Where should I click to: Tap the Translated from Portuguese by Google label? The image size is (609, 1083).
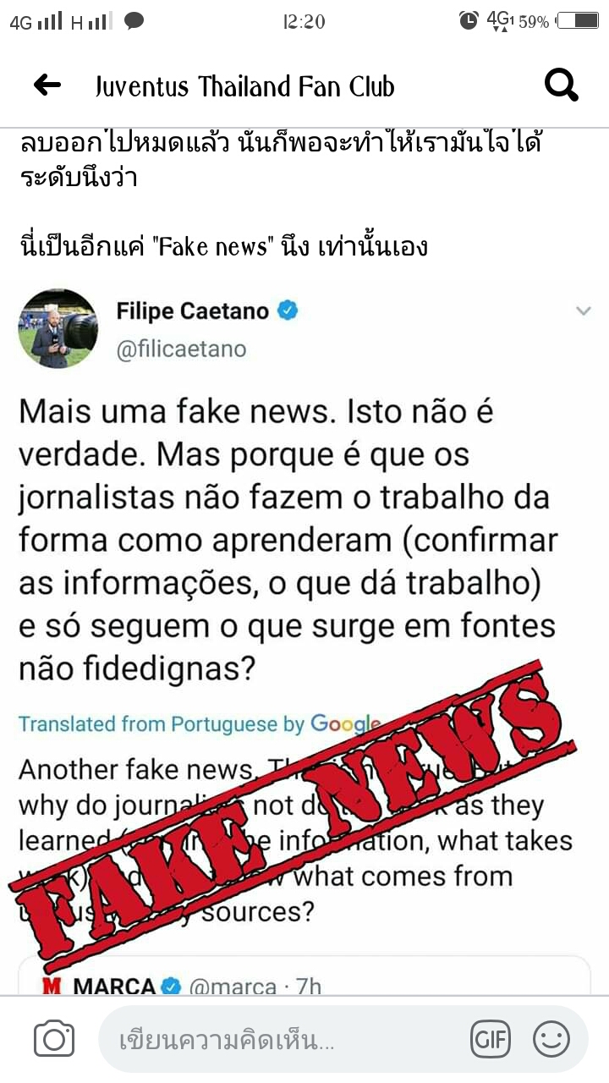[x=200, y=724]
